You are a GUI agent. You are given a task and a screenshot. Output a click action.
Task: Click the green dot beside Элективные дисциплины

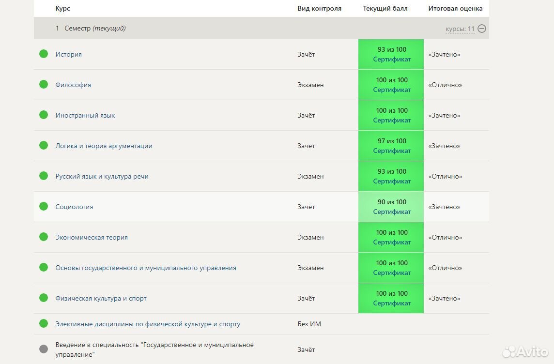(44, 323)
